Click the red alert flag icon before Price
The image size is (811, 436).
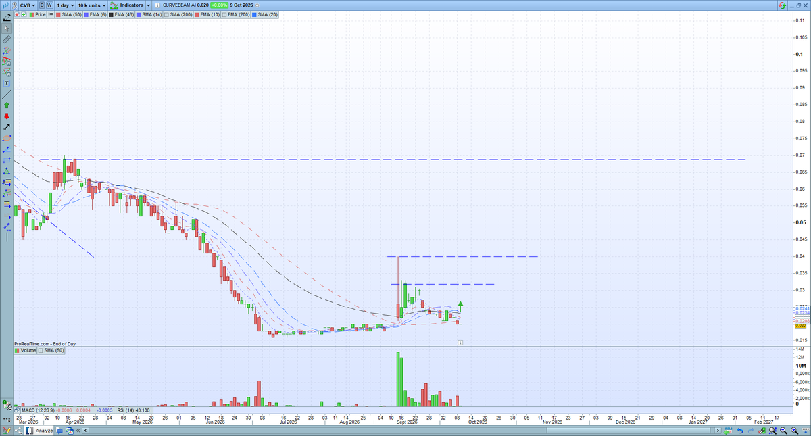tap(17, 14)
